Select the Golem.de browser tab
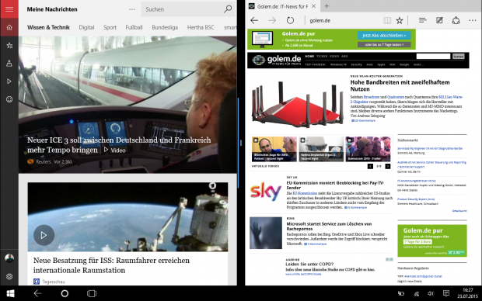Viewport: 482px width, 301px height. click(282, 6)
